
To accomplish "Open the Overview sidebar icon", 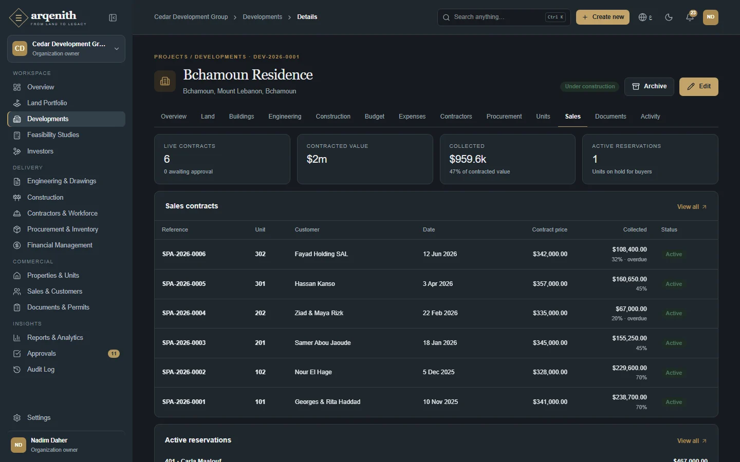I will pos(17,87).
